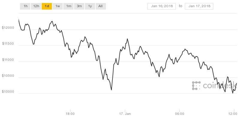Select the active 1d range tab
Image resolution: width=240 pixels, height=120 pixels.
47,6
